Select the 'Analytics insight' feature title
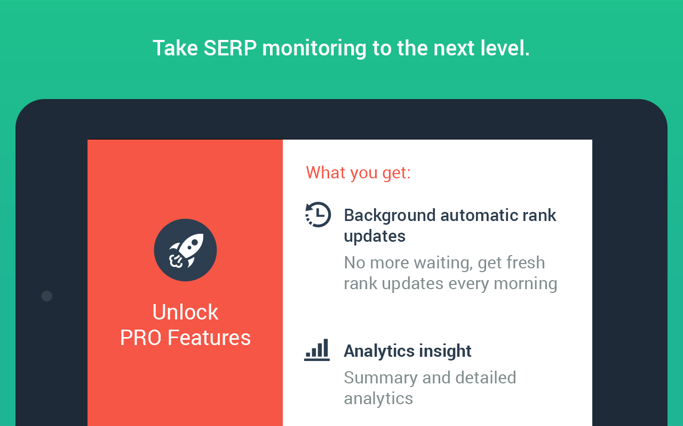The width and height of the screenshot is (683, 426). pos(408,350)
